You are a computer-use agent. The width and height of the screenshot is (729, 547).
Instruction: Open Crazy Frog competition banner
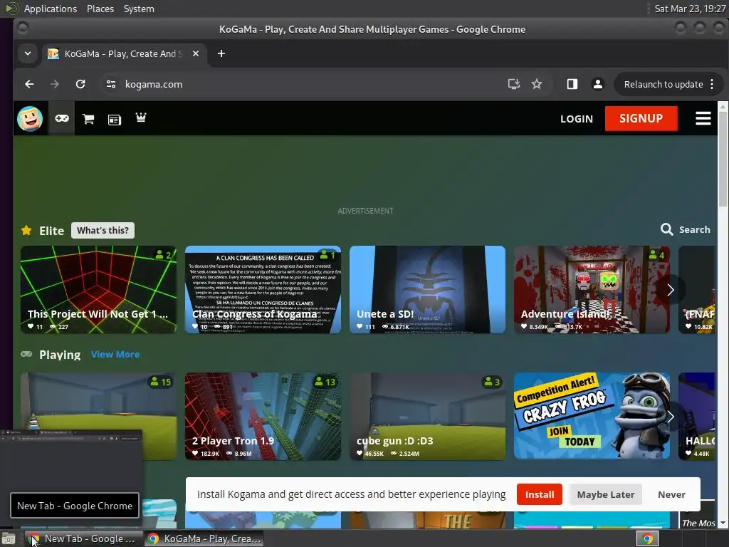[x=592, y=416]
